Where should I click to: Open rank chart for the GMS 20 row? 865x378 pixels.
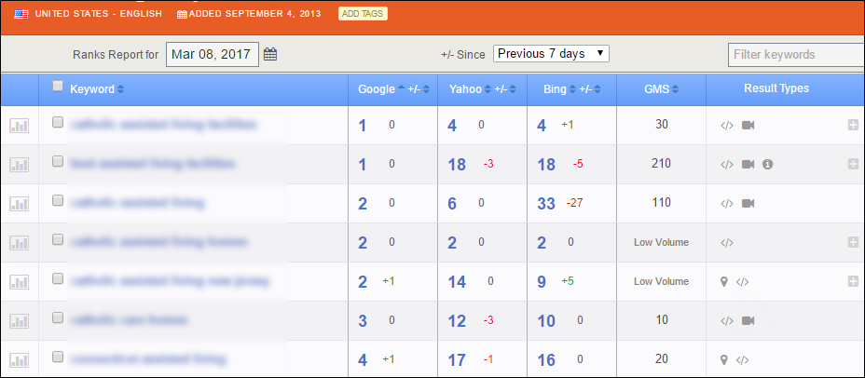pos(20,360)
